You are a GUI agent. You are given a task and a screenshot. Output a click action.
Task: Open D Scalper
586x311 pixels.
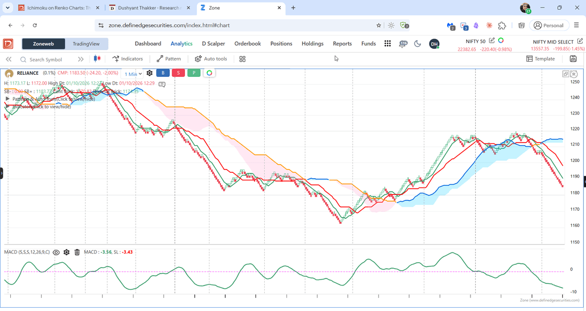tap(213, 44)
